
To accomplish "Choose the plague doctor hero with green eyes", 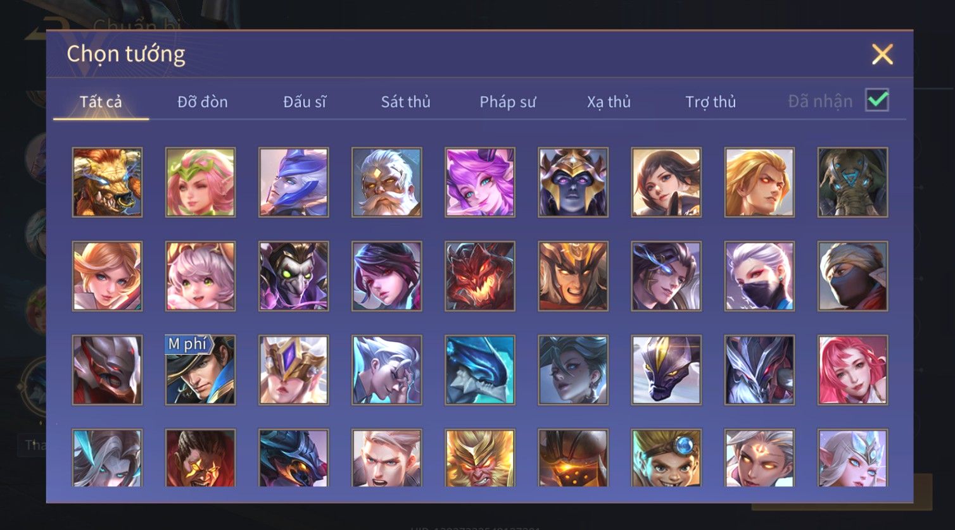I will tap(293, 276).
